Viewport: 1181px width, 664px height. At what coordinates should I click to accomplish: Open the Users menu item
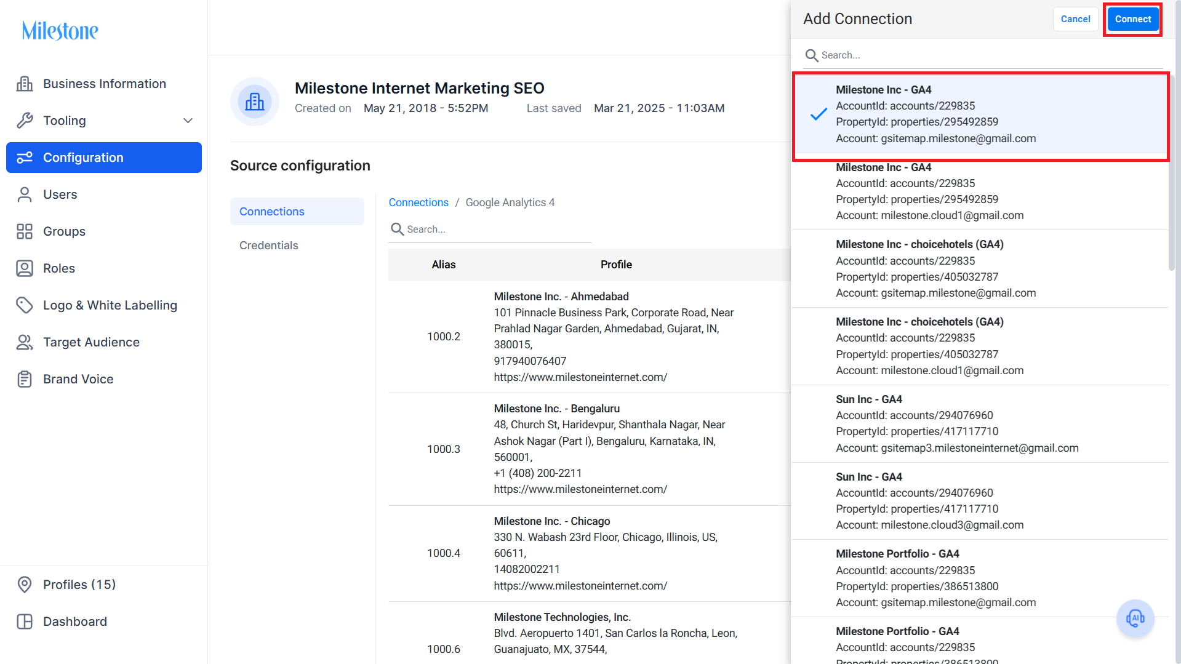[x=104, y=194]
